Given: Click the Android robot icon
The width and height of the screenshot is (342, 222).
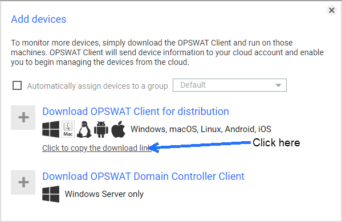Looking at the screenshot, I should [x=101, y=129].
